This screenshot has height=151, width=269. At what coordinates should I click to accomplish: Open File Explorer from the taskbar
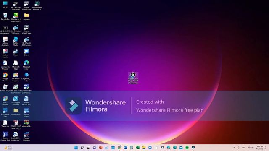tap(144, 148)
